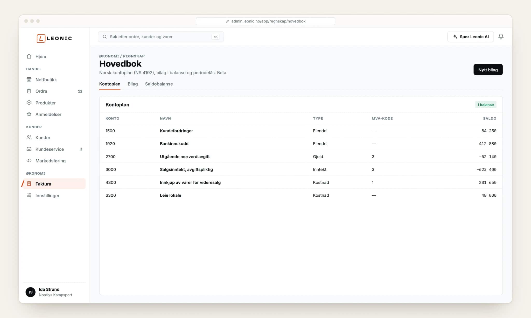Open Ida Strand's profile name
This screenshot has width=531, height=318.
(49, 289)
